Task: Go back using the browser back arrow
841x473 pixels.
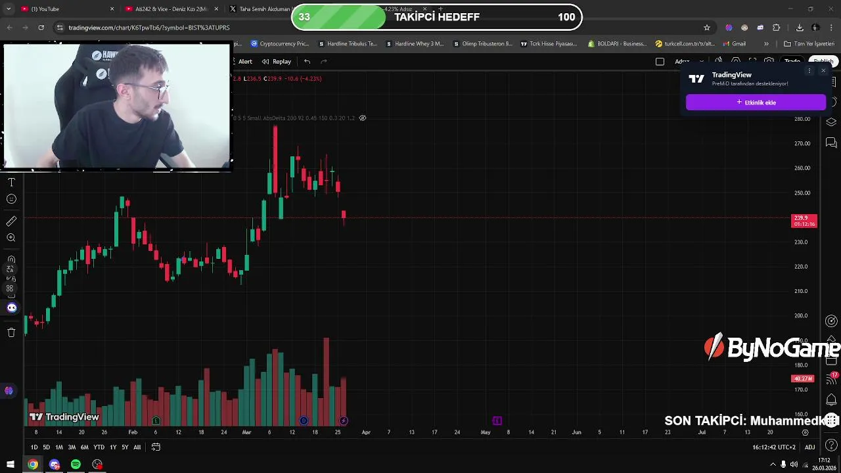Action: 9,28
